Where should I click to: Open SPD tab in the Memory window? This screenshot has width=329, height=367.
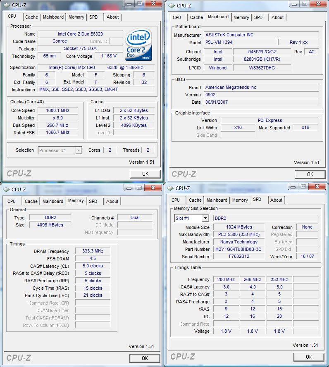(93, 201)
